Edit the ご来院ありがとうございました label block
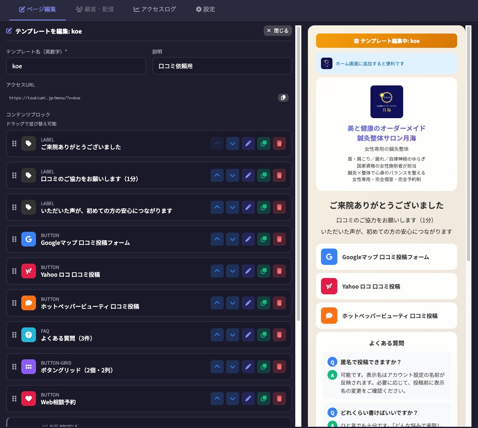Image resolution: width=478 pixels, height=428 pixels. (x=248, y=143)
